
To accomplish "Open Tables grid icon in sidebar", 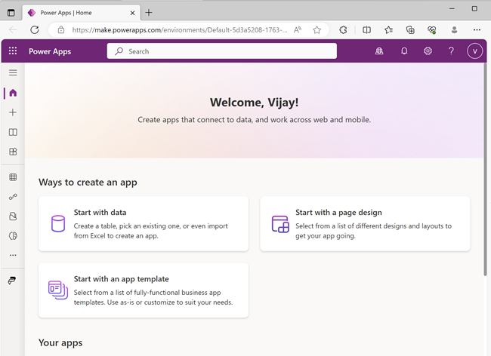I will click(13, 177).
